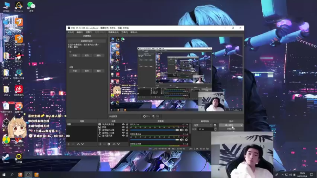The height and width of the screenshot is (178, 317).
Task: Open source filters (滤镜) below preview
Action: pos(156,116)
